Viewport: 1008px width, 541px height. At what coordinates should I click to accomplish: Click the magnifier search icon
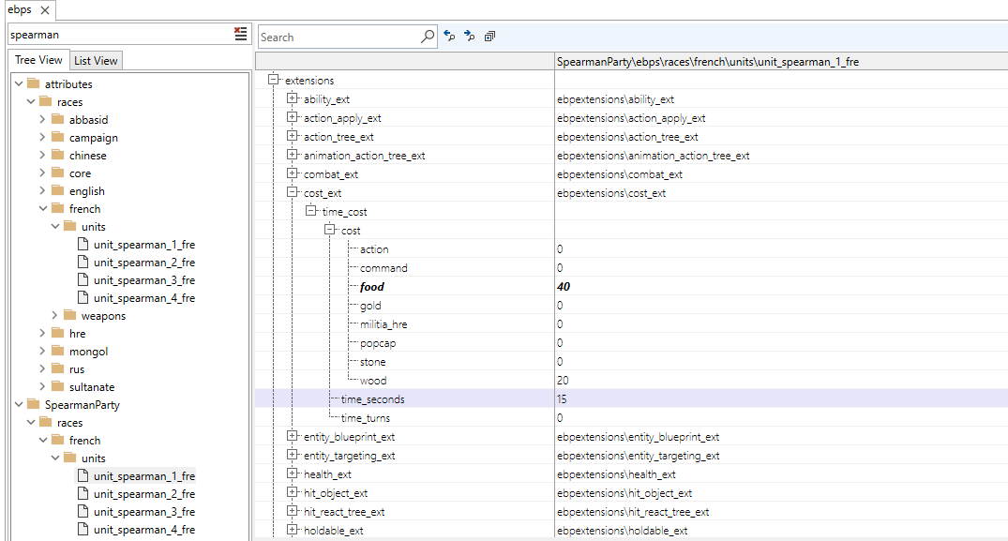click(428, 36)
